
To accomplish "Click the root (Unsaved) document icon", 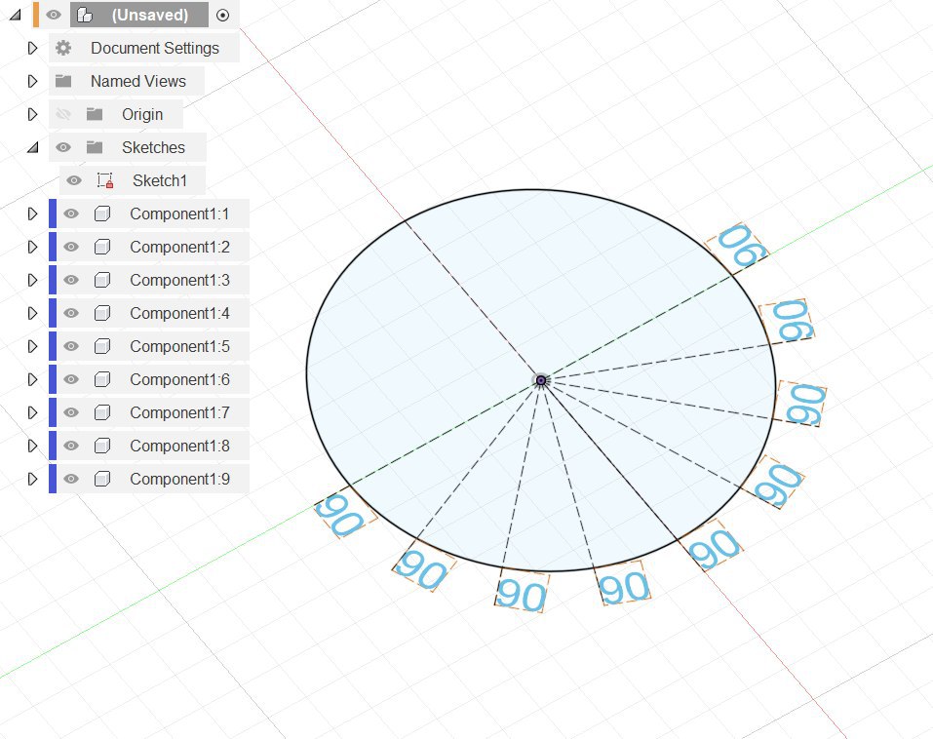I will click(x=85, y=15).
